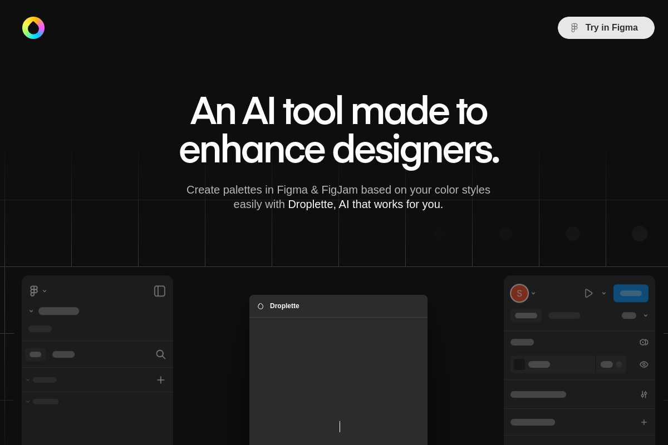Click the Figma icon in Try button

[574, 28]
